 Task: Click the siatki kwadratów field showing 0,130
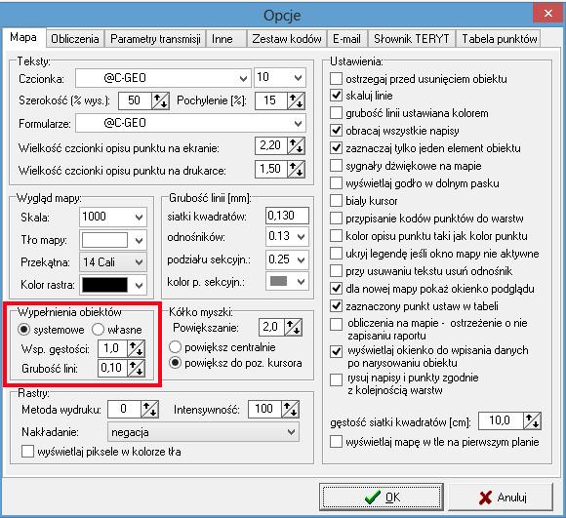pyautogui.click(x=287, y=216)
